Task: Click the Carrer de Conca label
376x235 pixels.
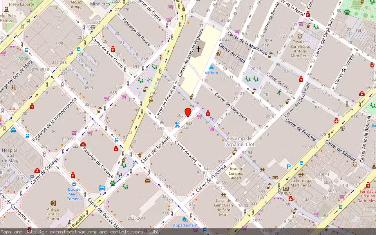Action: tap(150, 11)
